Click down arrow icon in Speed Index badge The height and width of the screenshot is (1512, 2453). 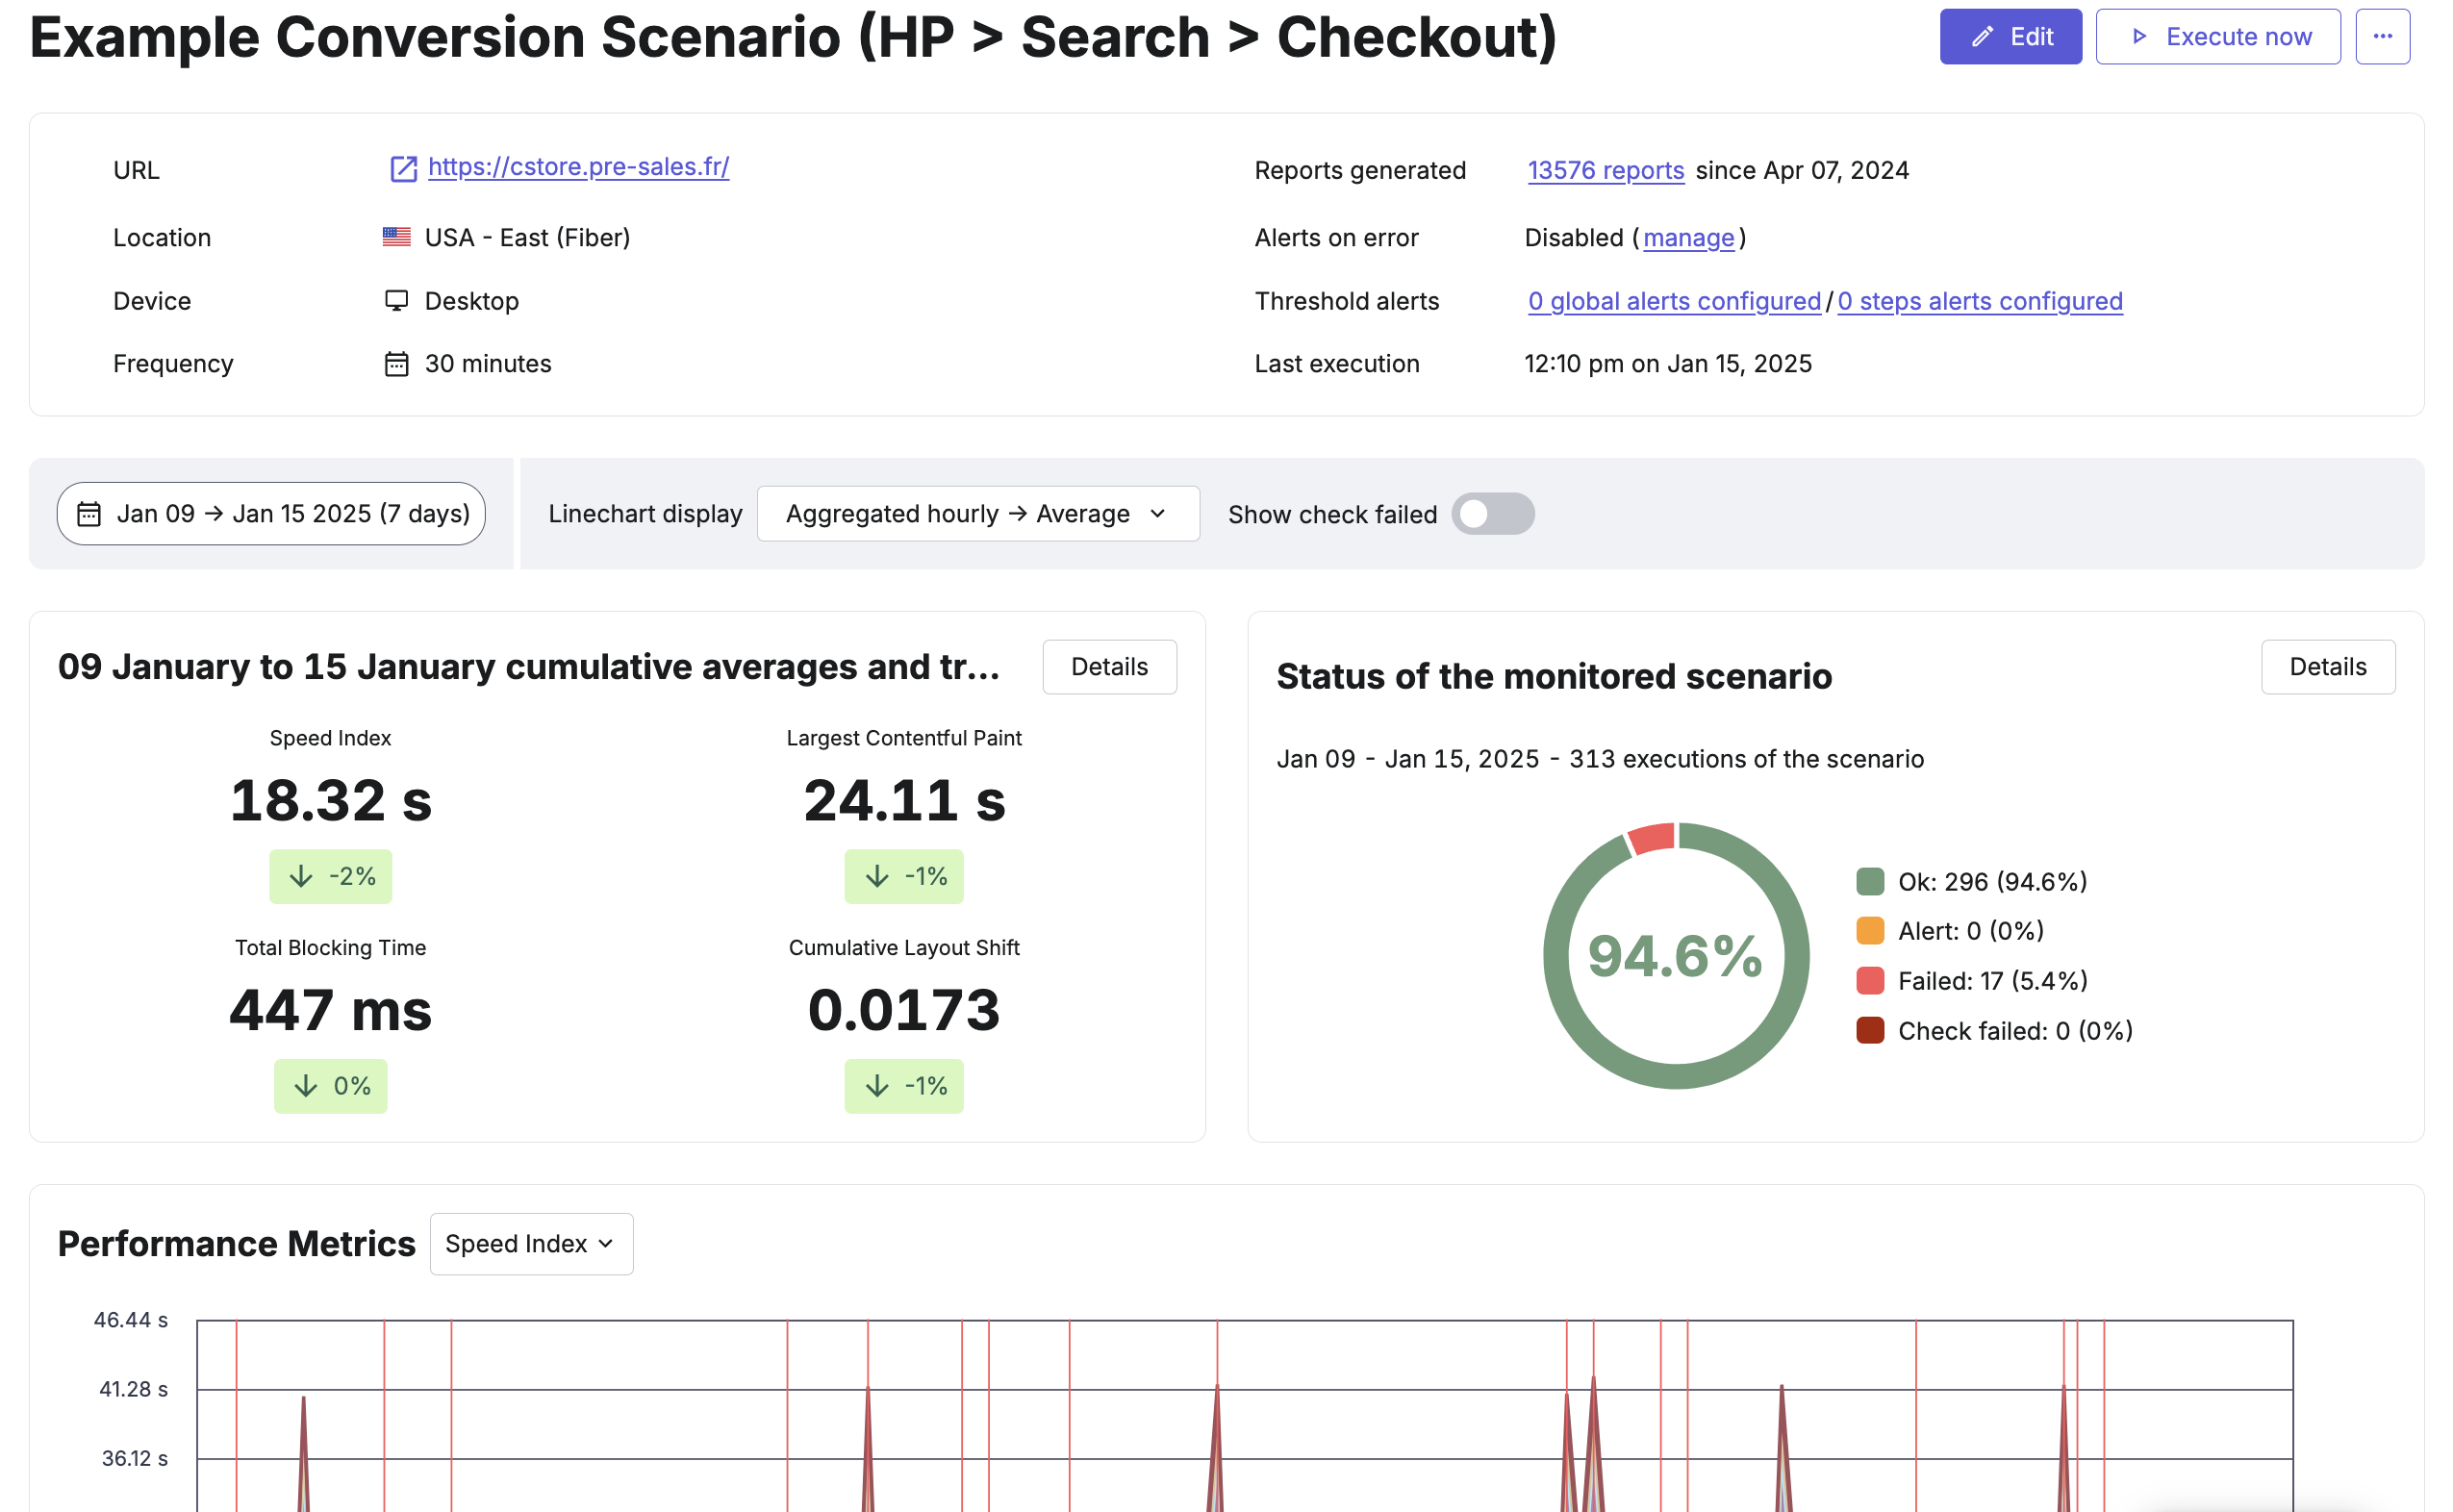[301, 877]
